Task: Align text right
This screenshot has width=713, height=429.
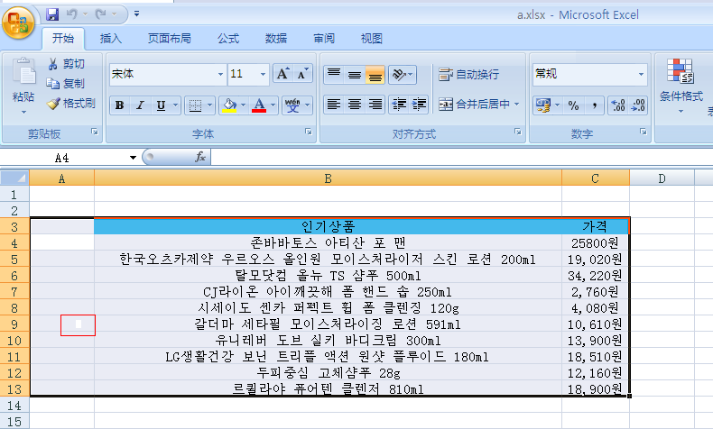Action: tap(375, 104)
